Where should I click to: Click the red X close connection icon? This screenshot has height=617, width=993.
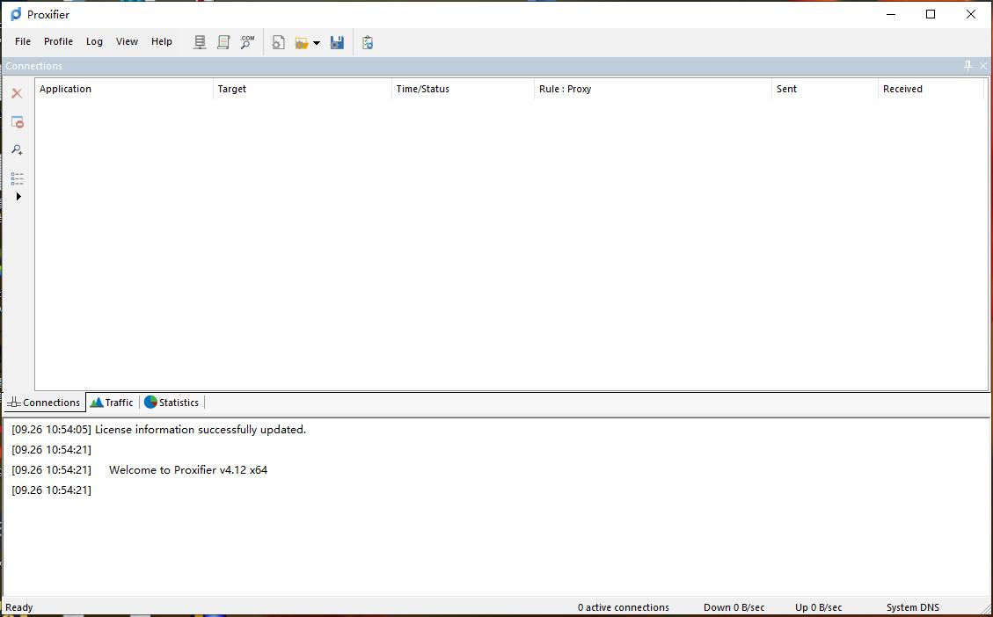[x=17, y=94]
